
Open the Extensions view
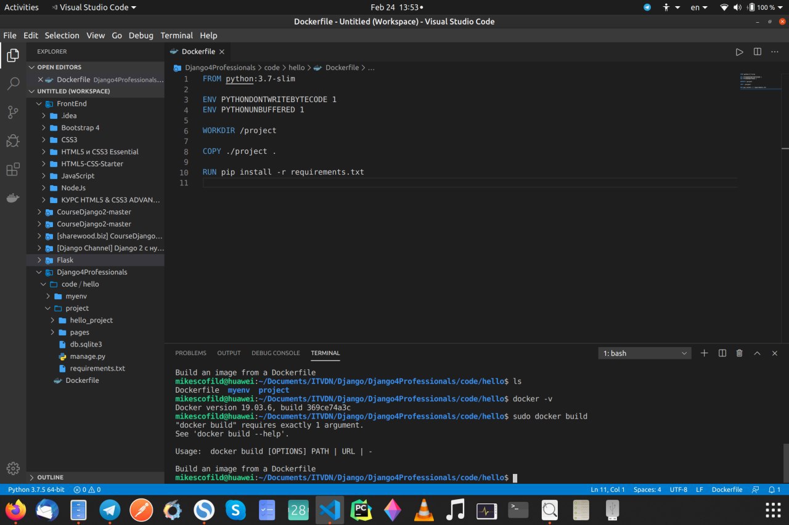[x=13, y=170]
